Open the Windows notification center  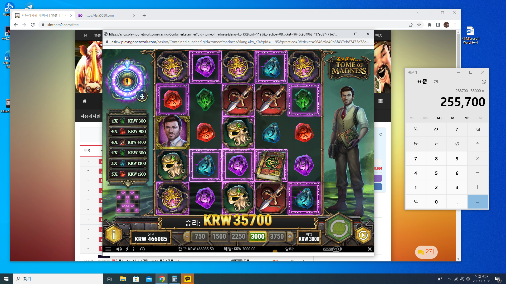point(498,279)
